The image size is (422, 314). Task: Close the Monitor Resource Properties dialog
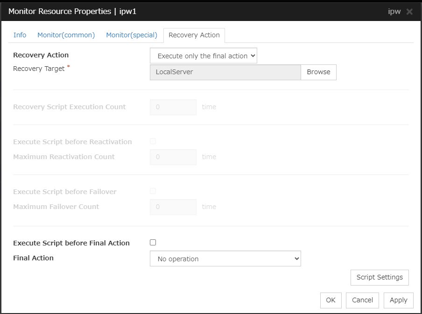(409, 12)
